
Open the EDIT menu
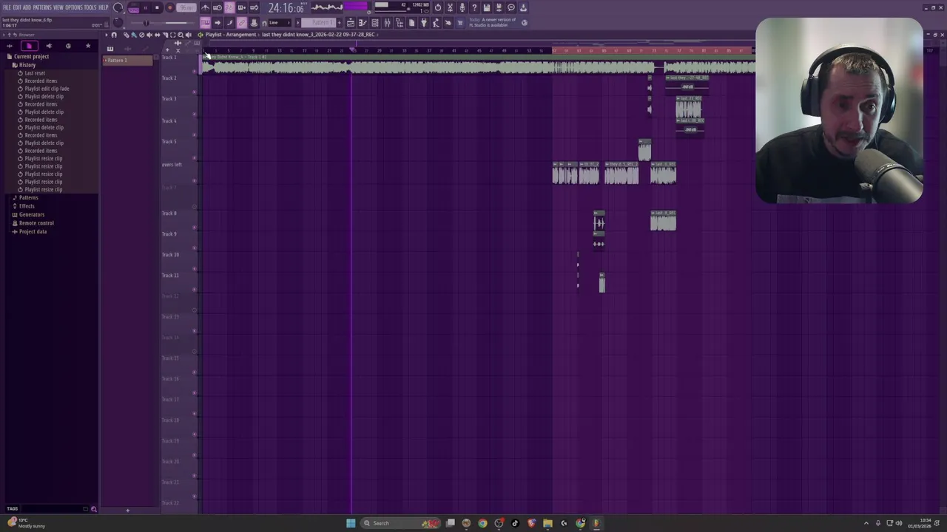click(17, 7)
